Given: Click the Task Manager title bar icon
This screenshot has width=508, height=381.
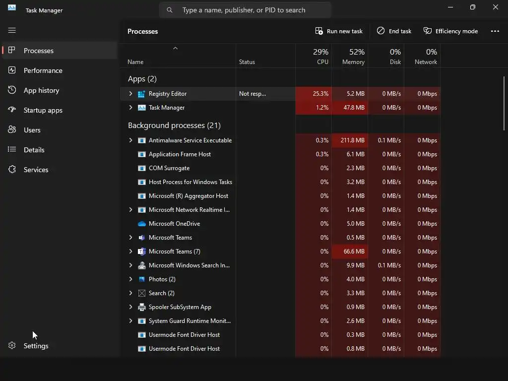Looking at the screenshot, I should [12, 7].
